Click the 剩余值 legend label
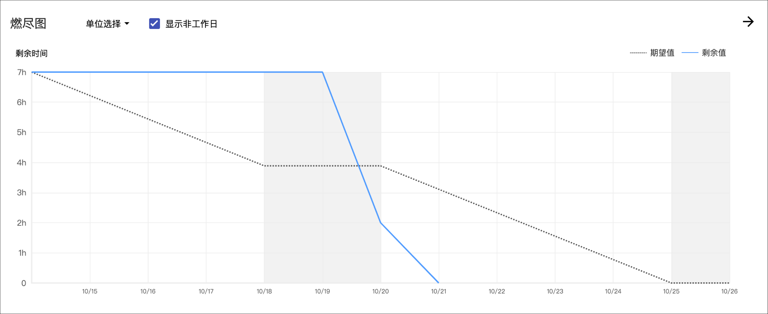The image size is (768, 314). 713,53
